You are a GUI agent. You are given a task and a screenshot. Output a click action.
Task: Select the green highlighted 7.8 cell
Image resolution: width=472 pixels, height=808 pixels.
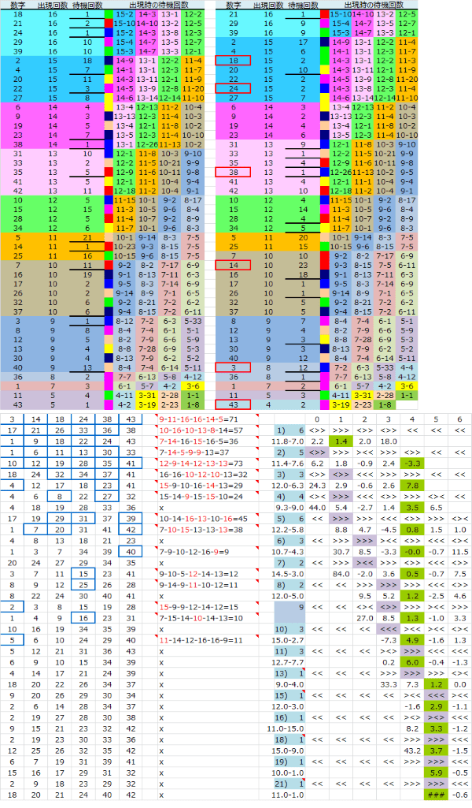pos(412,486)
